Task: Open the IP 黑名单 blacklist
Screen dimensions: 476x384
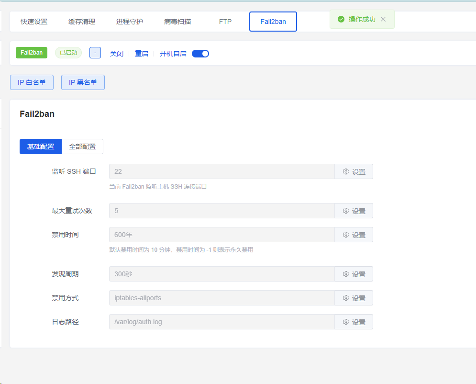Action: pyautogui.click(x=83, y=82)
